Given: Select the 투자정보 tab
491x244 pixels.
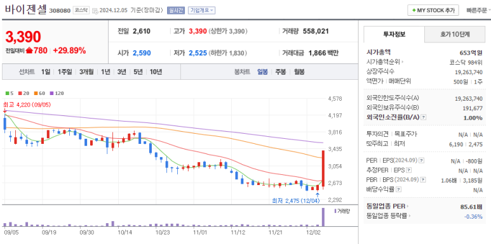Looking at the screenshot, I should pos(394,34).
